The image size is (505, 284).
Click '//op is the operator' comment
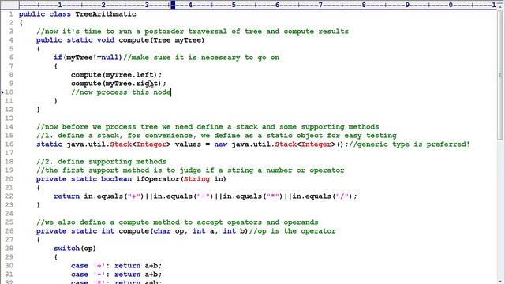tap(292, 231)
